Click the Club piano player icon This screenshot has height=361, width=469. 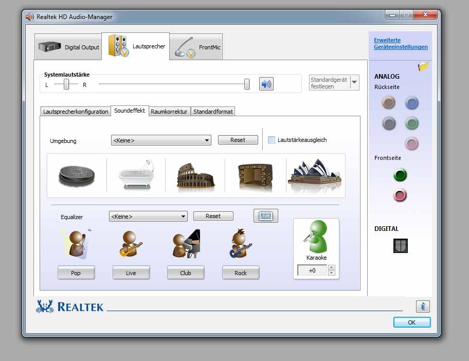[186, 244]
